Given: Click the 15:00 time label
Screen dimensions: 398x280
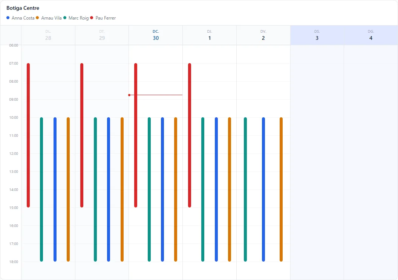Looking at the screenshot, I should 14,207.
